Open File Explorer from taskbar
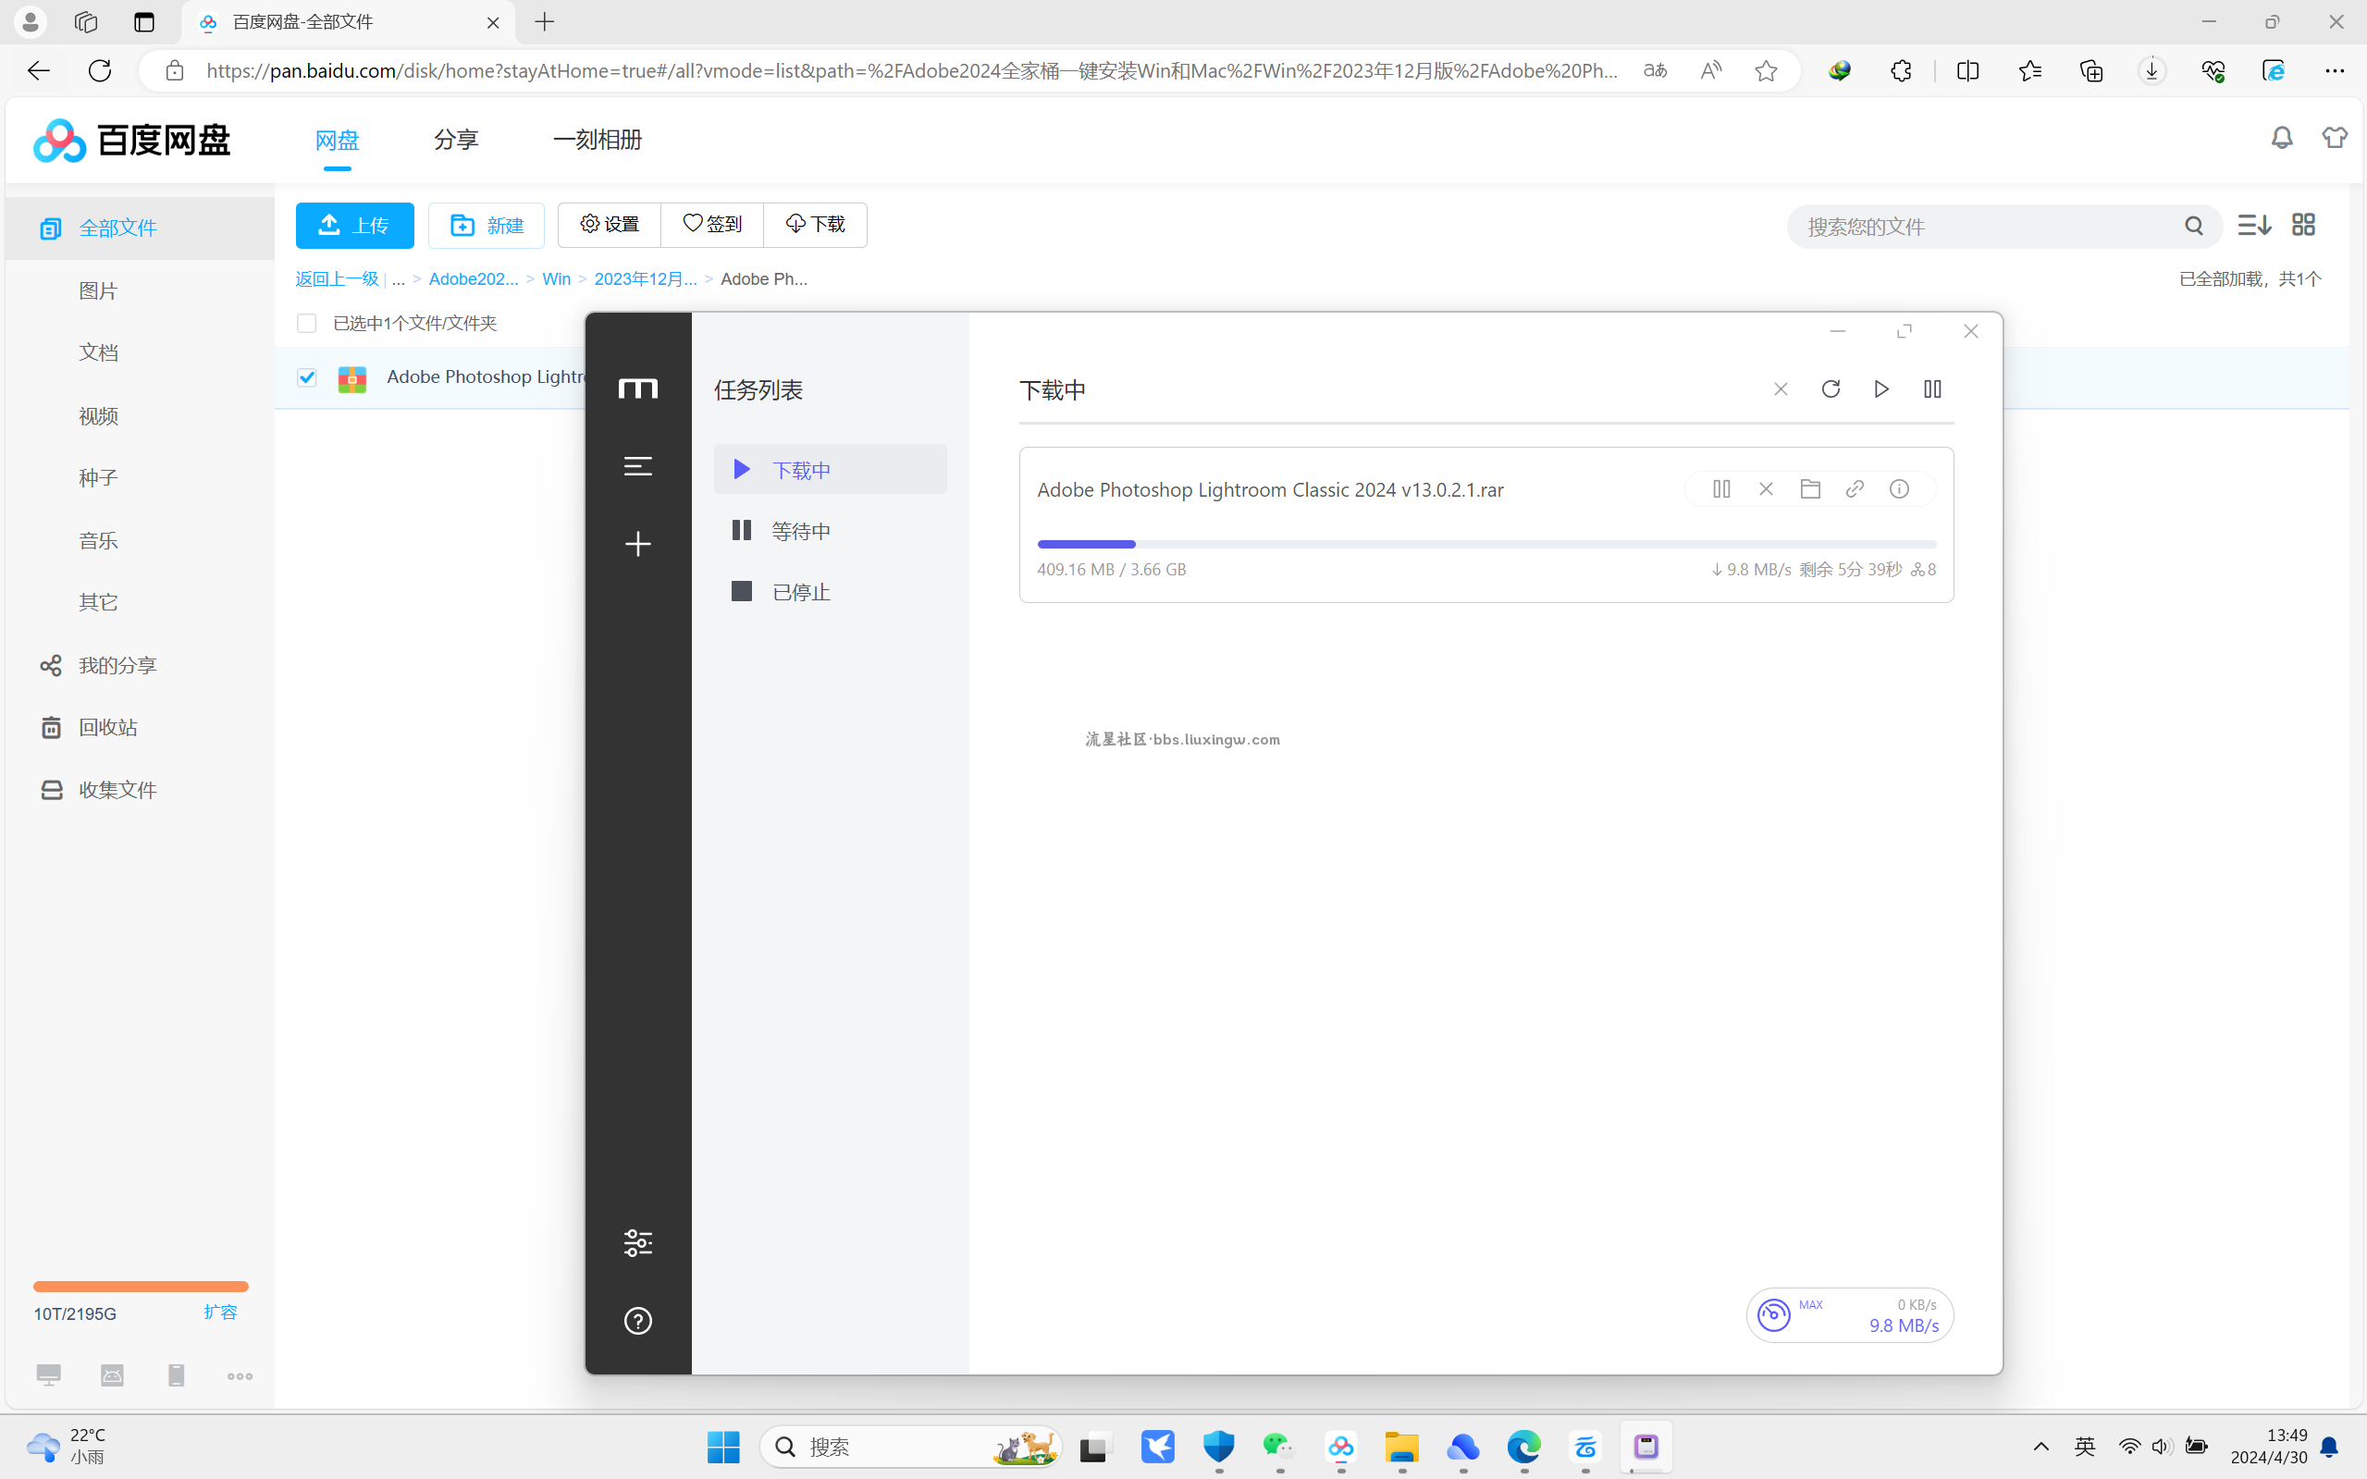The width and height of the screenshot is (2367, 1479). (1401, 1446)
